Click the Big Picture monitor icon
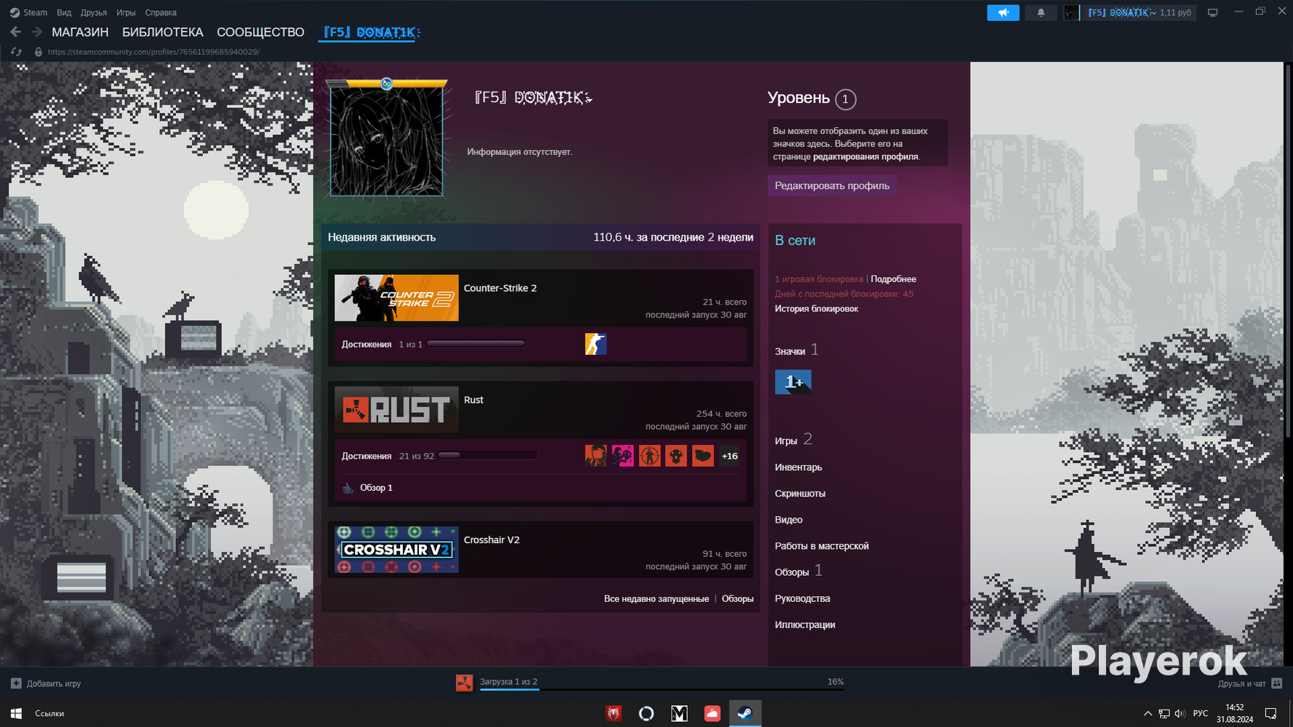This screenshot has width=1293, height=727. [x=1212, y=12]
